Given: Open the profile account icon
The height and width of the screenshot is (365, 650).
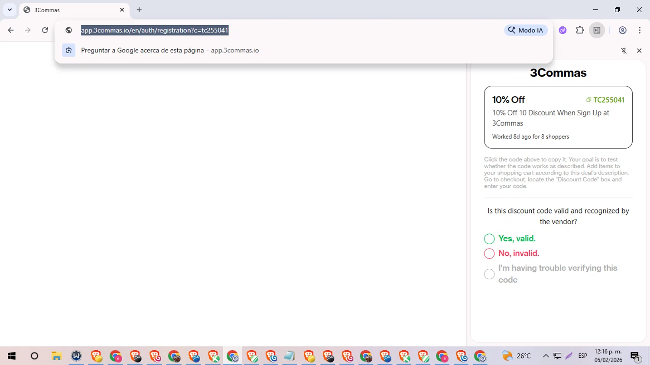Looking at the screenshot, I should [x=622, y=30].
